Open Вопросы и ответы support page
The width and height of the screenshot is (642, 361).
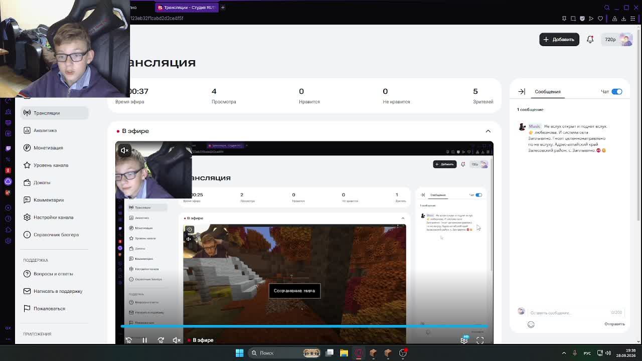point(55,274)
